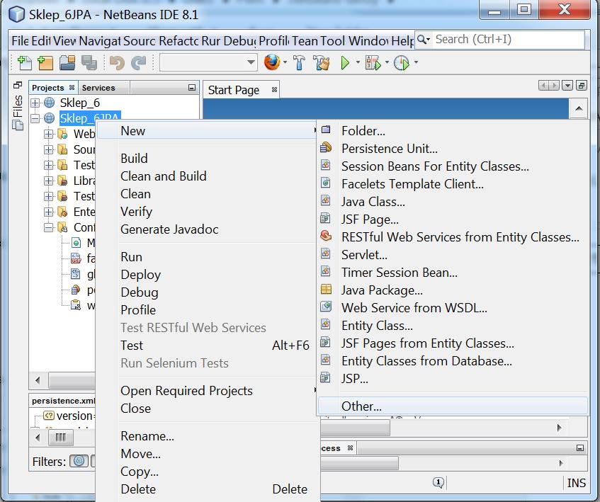Click the notification icon in status bar
The width and height of the screenshot is (600, 502).
pos(438,482)
